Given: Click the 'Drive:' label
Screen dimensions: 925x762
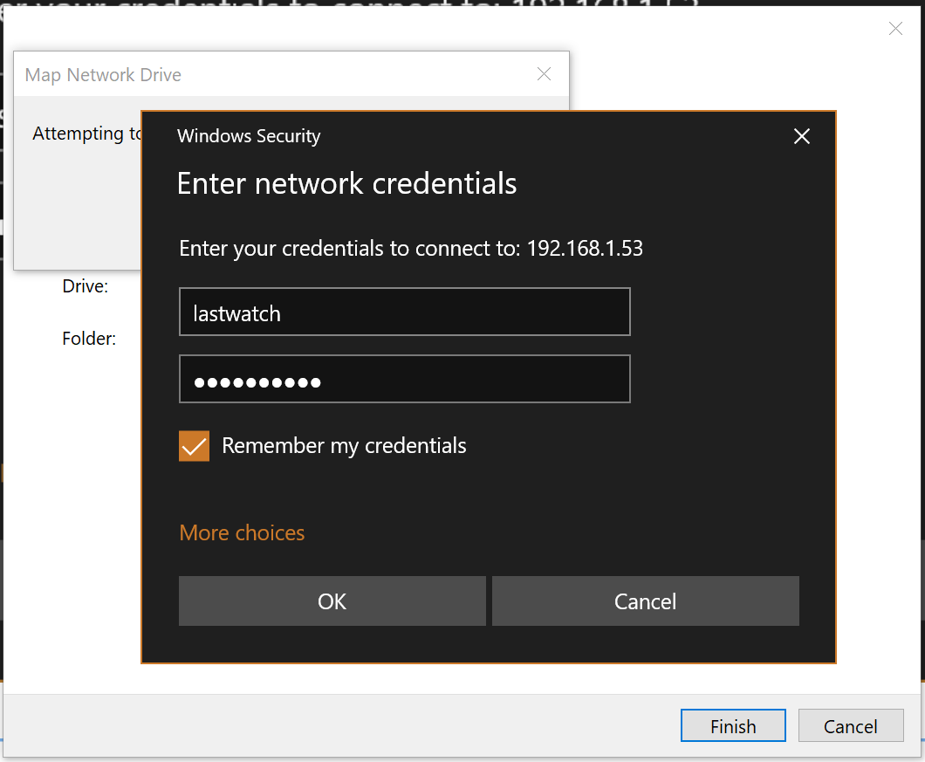Looking at the screenshot, I should click(86, 286).
